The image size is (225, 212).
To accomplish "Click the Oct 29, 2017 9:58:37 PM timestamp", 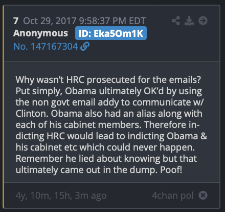I will 76,21.
